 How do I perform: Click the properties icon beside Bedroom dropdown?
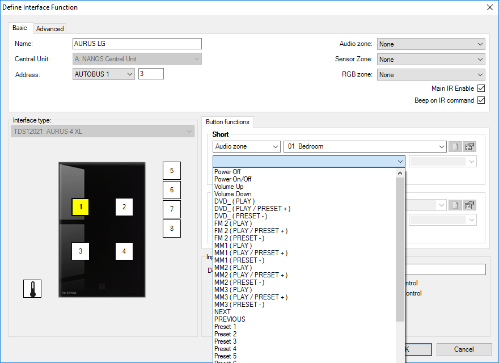coord(470,146)
